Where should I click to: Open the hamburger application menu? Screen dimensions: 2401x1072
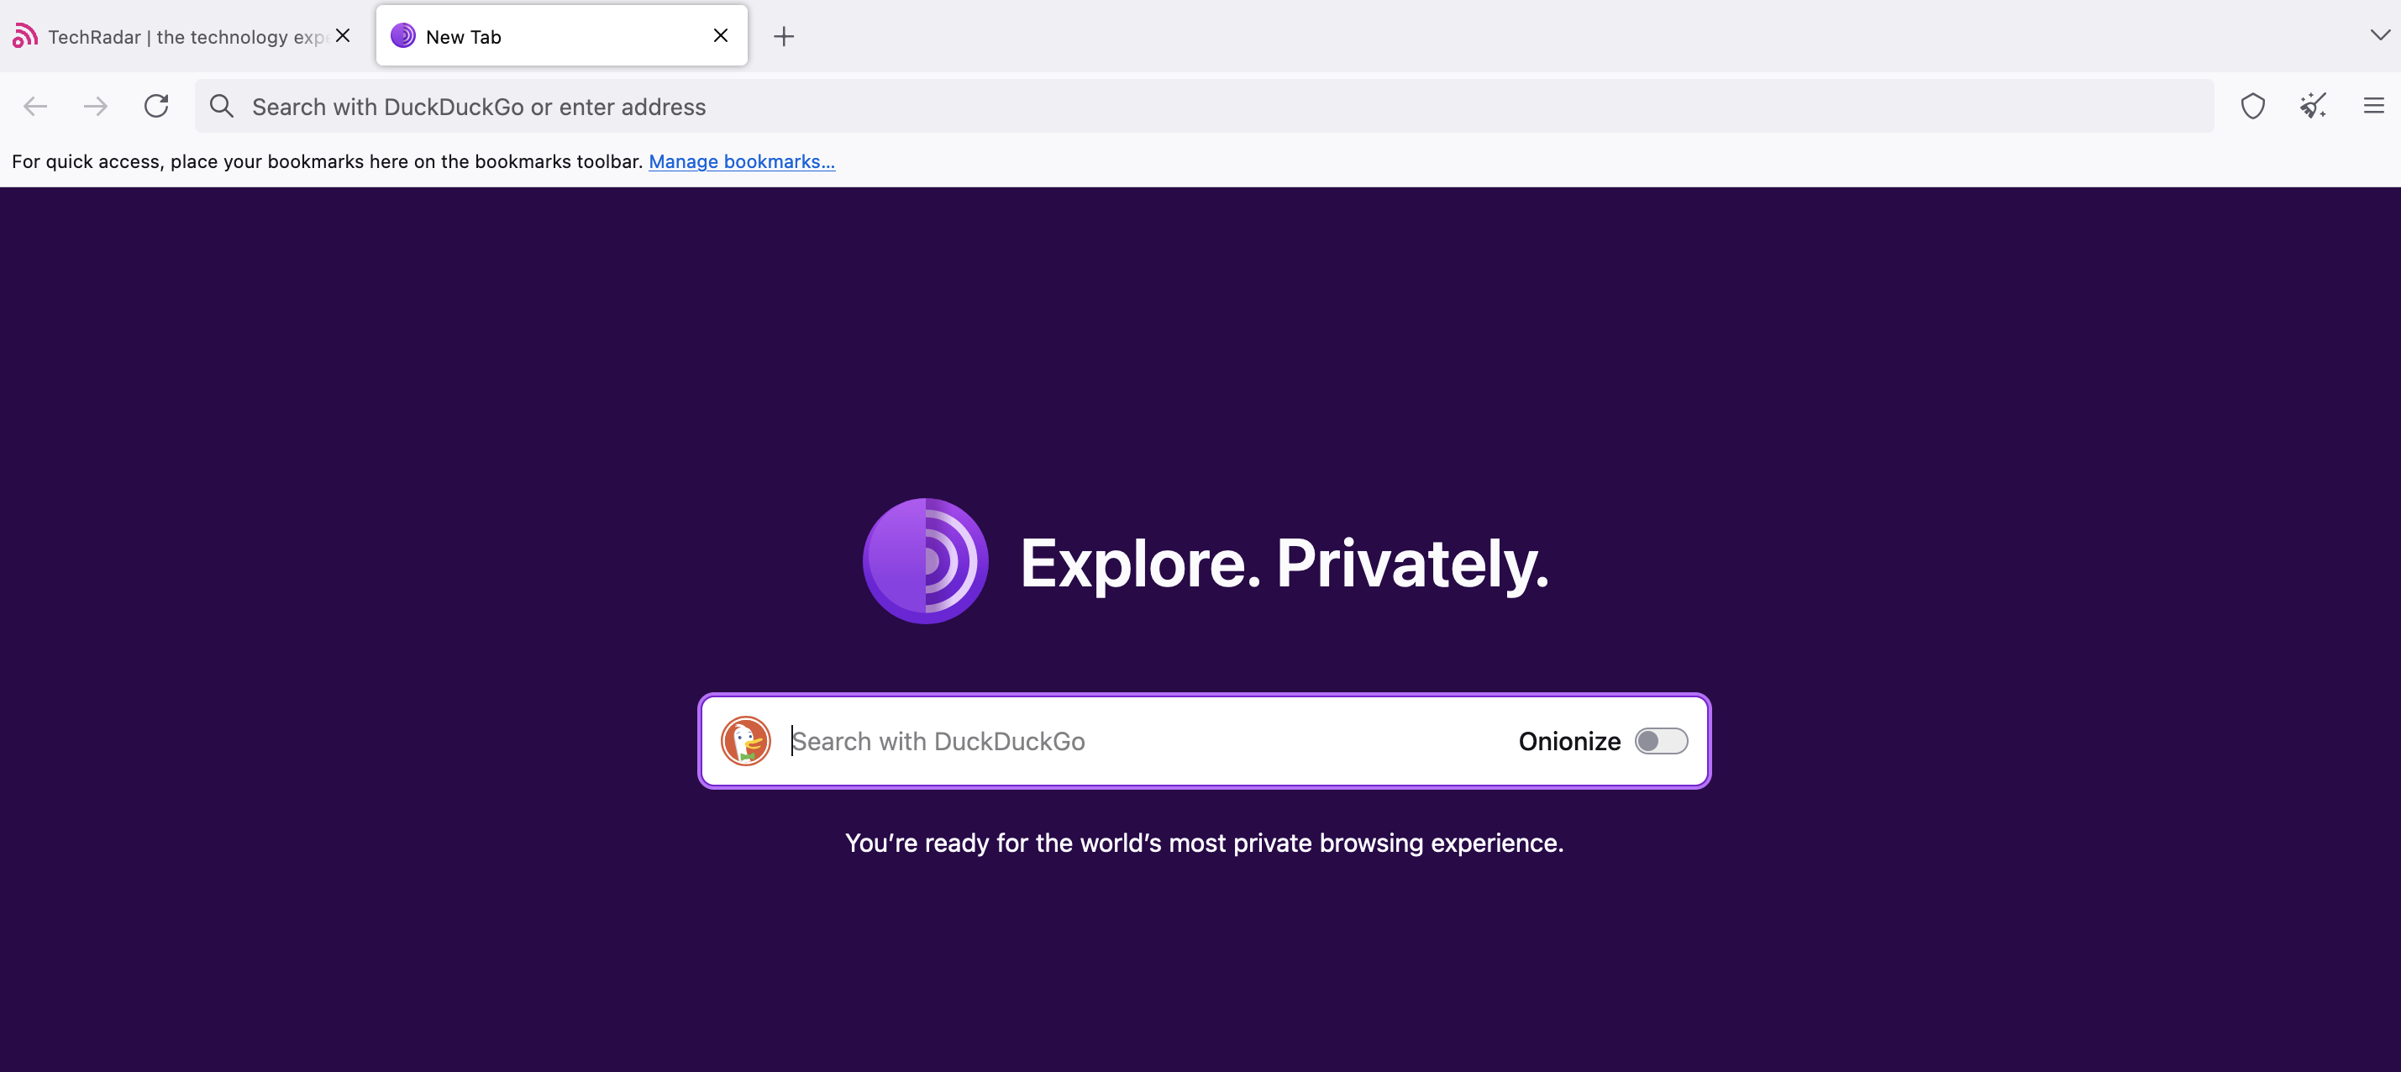pos(2374,105)
